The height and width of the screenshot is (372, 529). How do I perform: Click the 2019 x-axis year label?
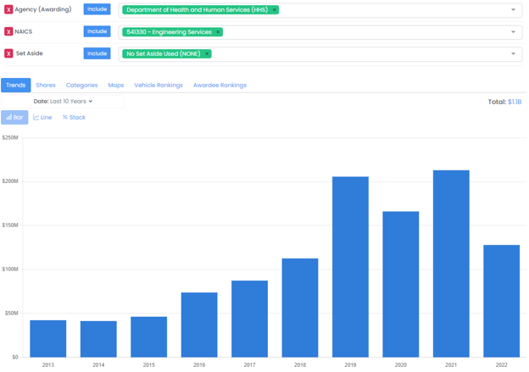click(350, 365)
